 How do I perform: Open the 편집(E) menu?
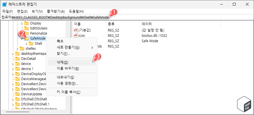(x=22, y=12)
